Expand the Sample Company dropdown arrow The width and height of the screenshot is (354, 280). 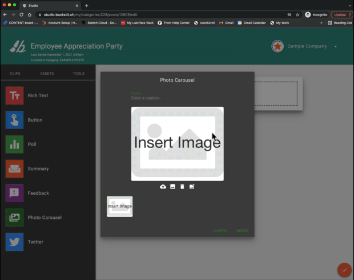coord(336,46)
